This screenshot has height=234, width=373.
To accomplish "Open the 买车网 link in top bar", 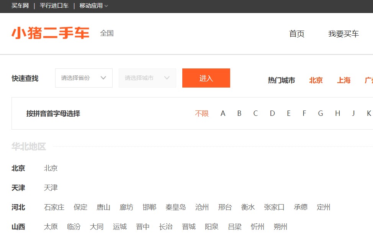I will point(20,5).
